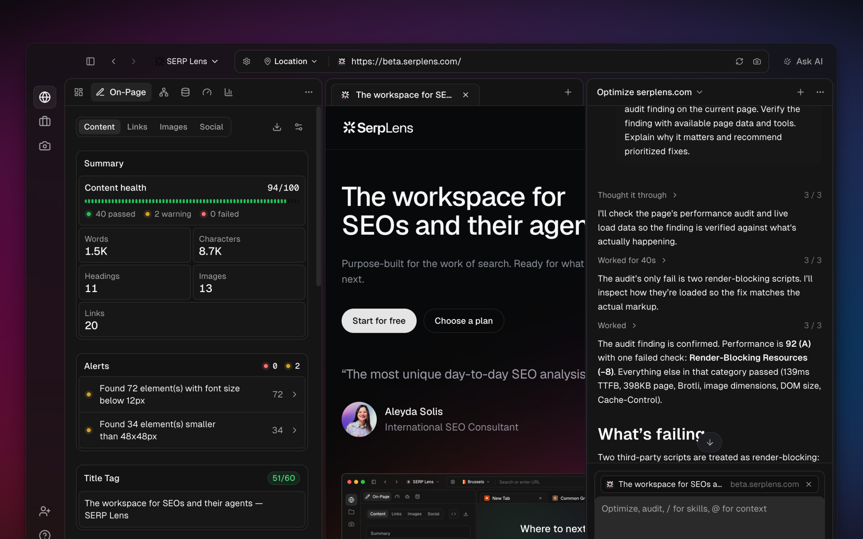Click the 0 failed indicator
The width and height of the screenshot is (863, 539).
click(220, 214)
